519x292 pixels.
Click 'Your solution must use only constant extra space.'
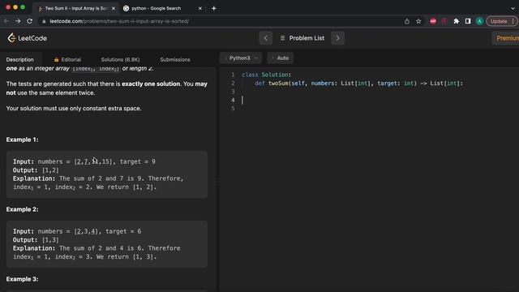click(x=74, y=108)
